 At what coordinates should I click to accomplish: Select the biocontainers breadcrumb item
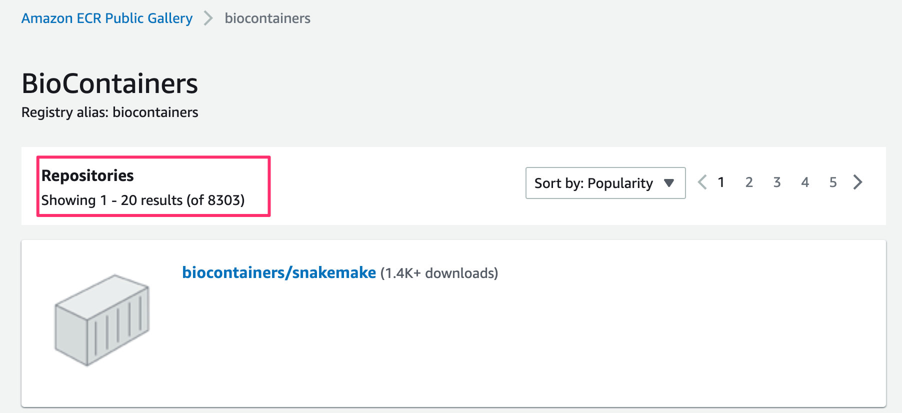coord(268,18)
